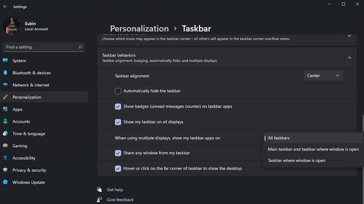Open the Taskbar alignment Center dropdown

point(323,75)
